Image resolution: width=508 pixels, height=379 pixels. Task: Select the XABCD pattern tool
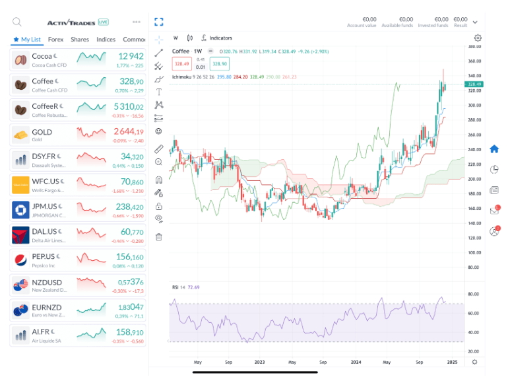pyautogui.click(x=159, y=105)
